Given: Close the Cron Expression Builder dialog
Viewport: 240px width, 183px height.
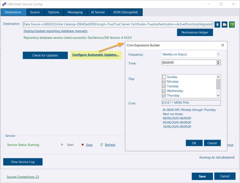Looking at the screenshot, I should pyautogui.click(x=222, y=45).
